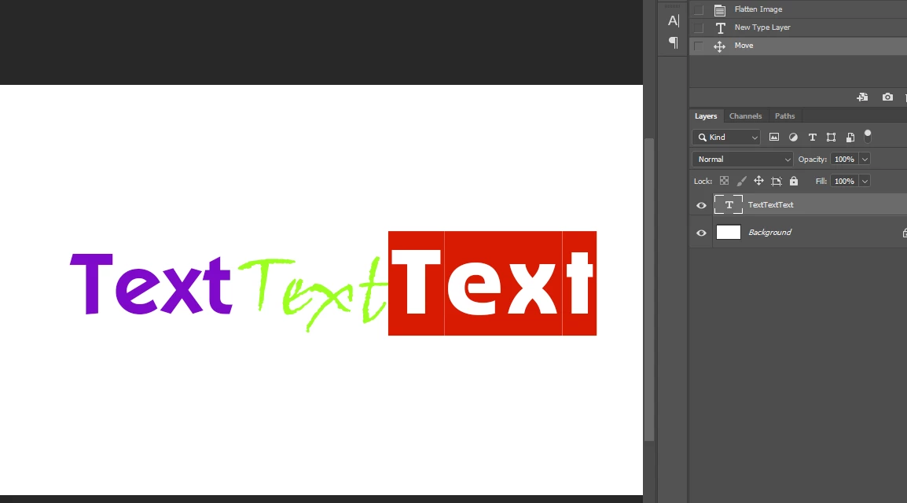Lock all padlock icon
This screenshot has height=503, width=907.
(x=794, y=181)
